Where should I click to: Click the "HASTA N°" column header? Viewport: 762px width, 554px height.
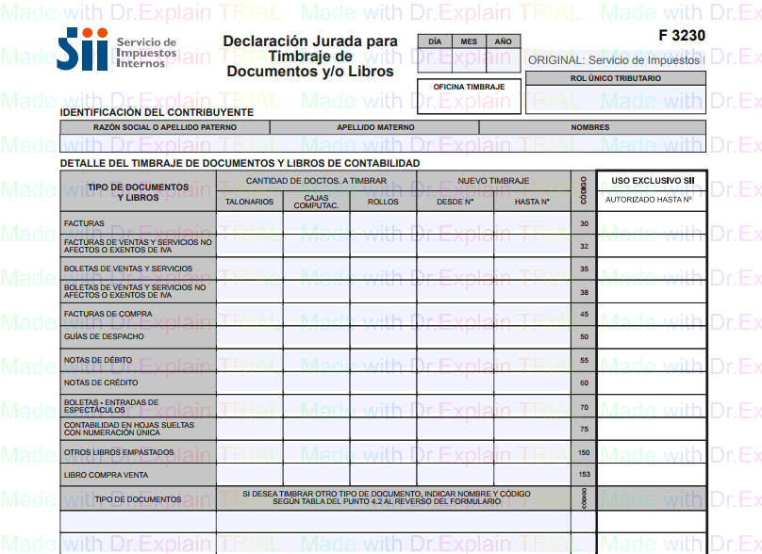point(532,202)
